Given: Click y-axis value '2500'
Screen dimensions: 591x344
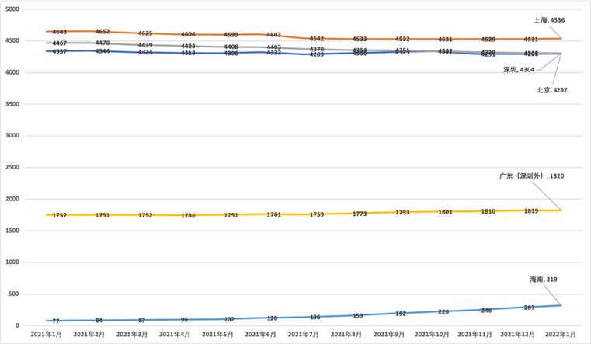Looking at the screenshot, I should point(12,167).
